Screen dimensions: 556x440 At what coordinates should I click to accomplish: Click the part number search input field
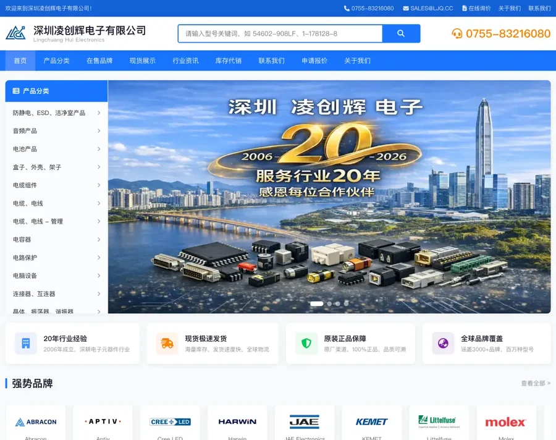tap(280, 33)
